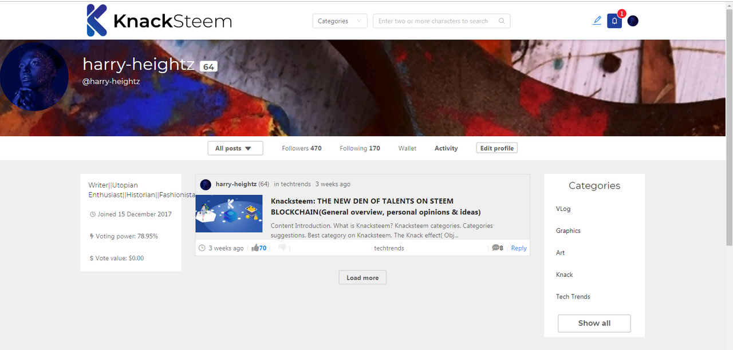The height and width of the screenshot is (350, 733).
Task: Click '3 weeks ago' in the post header
Action: 333,184
